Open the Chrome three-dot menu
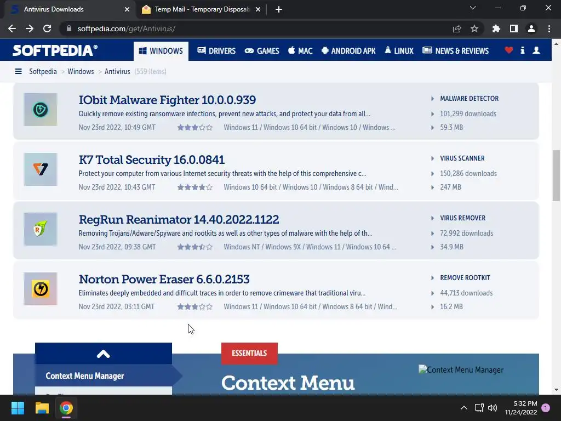Screen dimensions: 561x421 tap(549, 29)
